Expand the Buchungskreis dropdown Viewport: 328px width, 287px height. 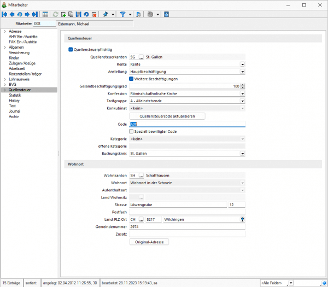242,154
